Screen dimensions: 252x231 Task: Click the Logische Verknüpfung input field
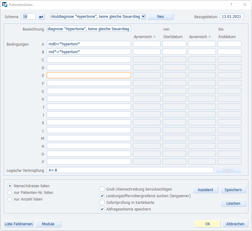[130, 170]
